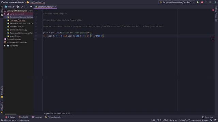Open the ReciprocalsBetweenNeg5andPos5 run configuration dropdown
Viewport: 218px width, 122px height.
point(177,2)
